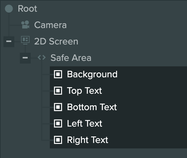Viewport: 187px width, 158px height.
Task: Collapse the 2D Screen node
Action: pyautogui.click(x=9, y=41)
